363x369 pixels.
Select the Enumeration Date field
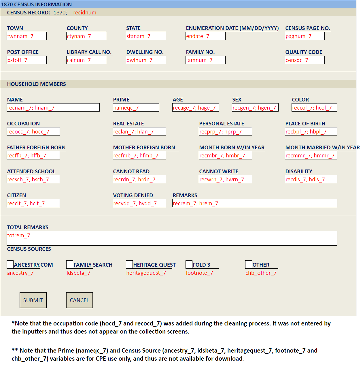click(x=206, y=36)
